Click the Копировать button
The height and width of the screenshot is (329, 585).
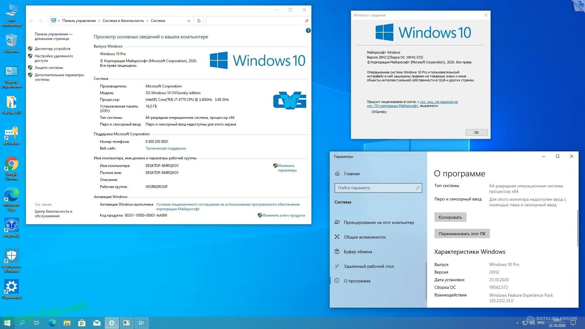[x=450, y=217]
